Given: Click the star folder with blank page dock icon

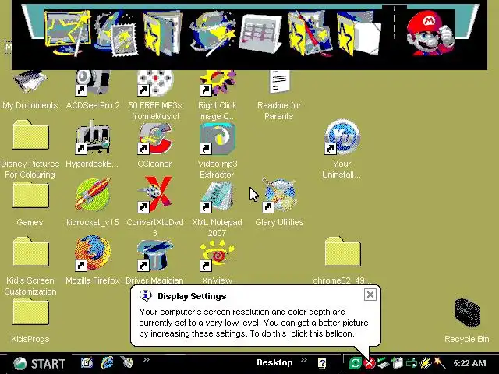Looking at the screenshot, I should pos(359,34).
